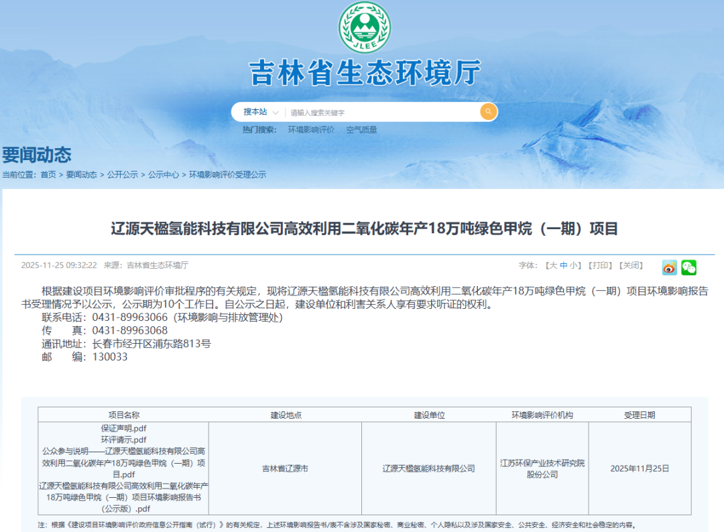724x532 pixels.
Task: Navigate to 公开公示 breadcrumb link
Action: coord(123,174)
